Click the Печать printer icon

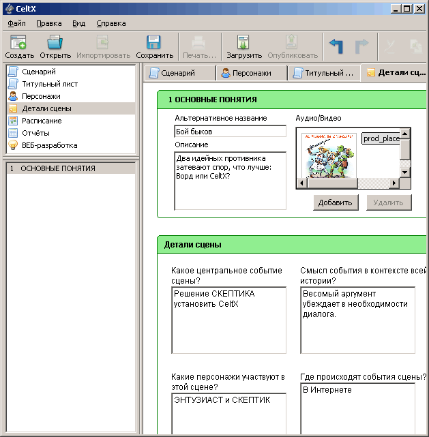[198, 42]
